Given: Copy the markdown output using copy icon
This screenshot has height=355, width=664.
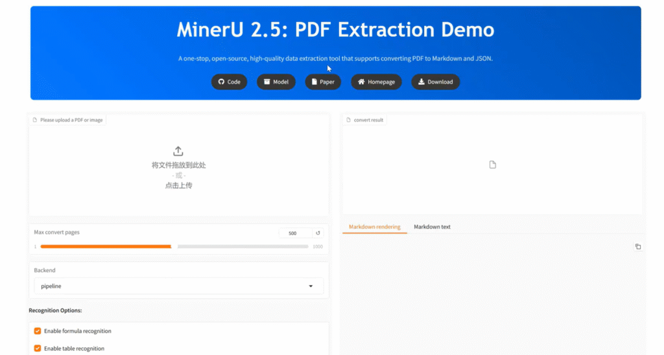Looking at the screenshot, I should [638, 247].
